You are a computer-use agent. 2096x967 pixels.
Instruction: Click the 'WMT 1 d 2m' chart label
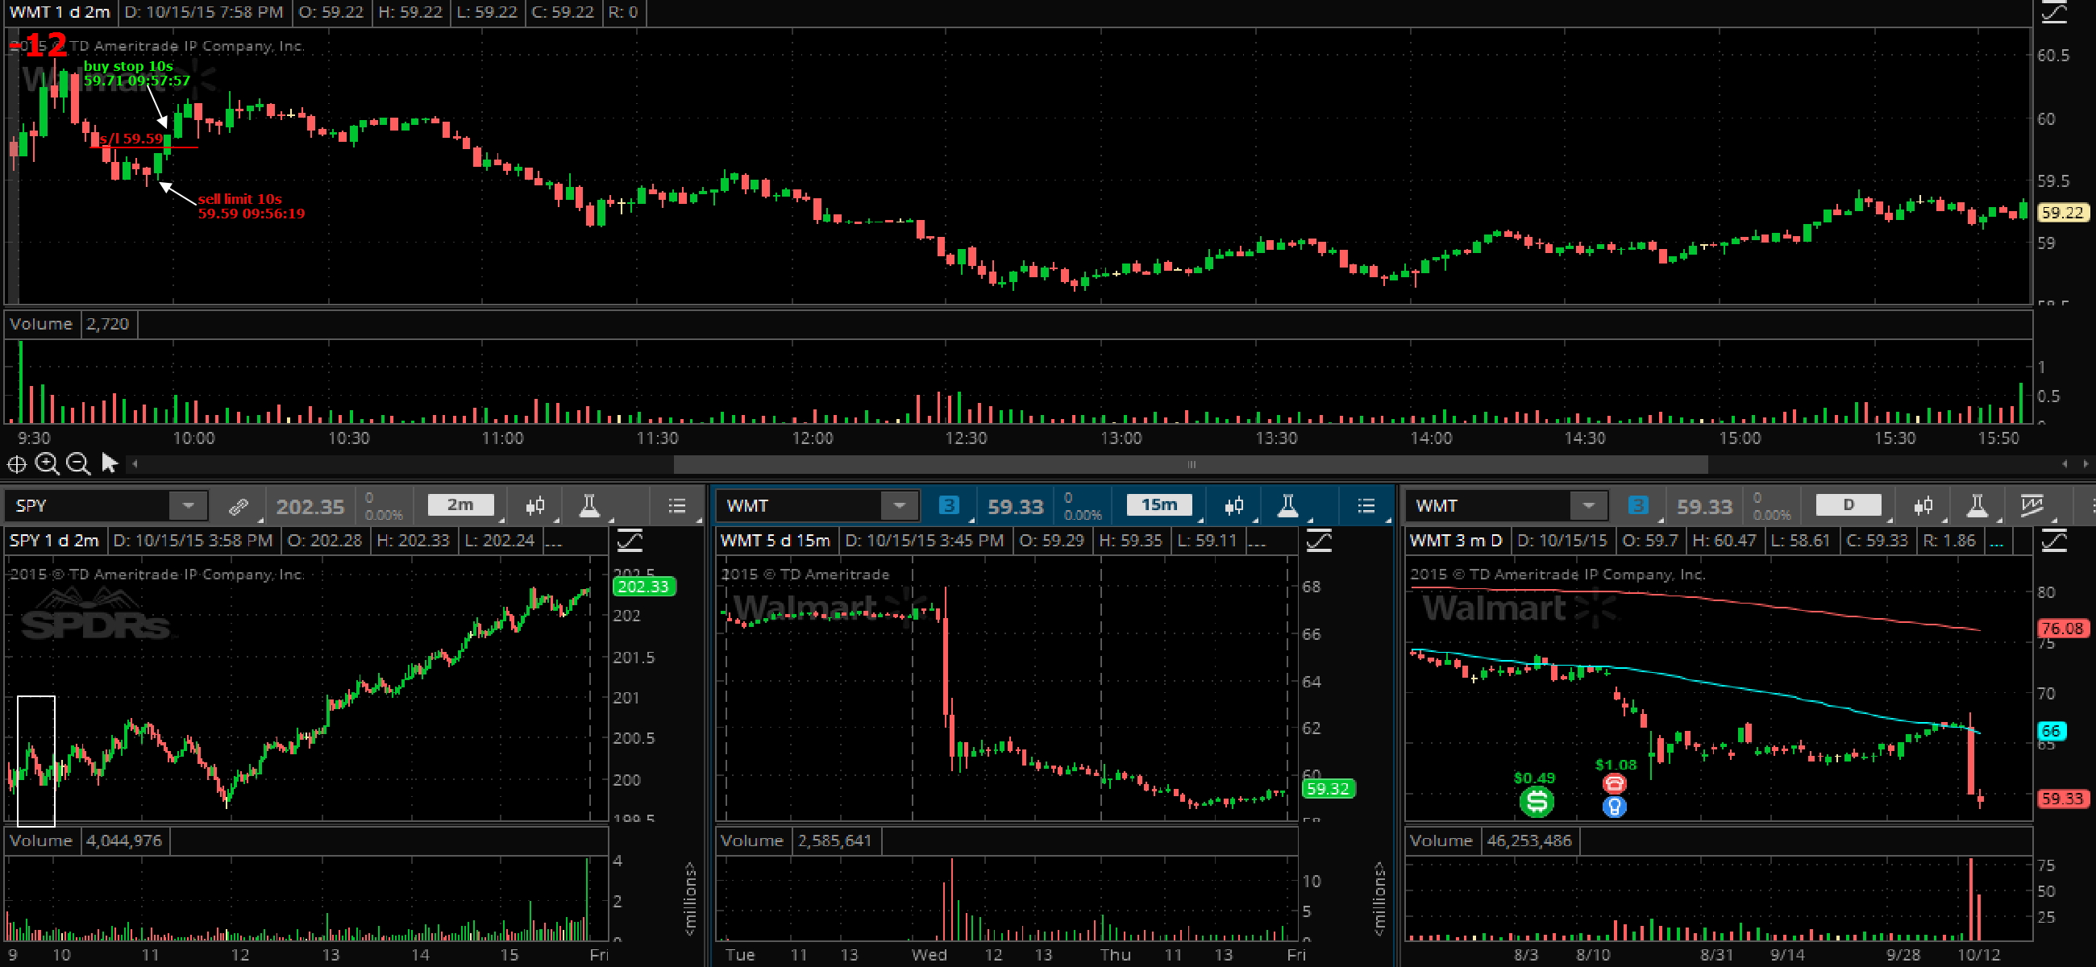60,12
